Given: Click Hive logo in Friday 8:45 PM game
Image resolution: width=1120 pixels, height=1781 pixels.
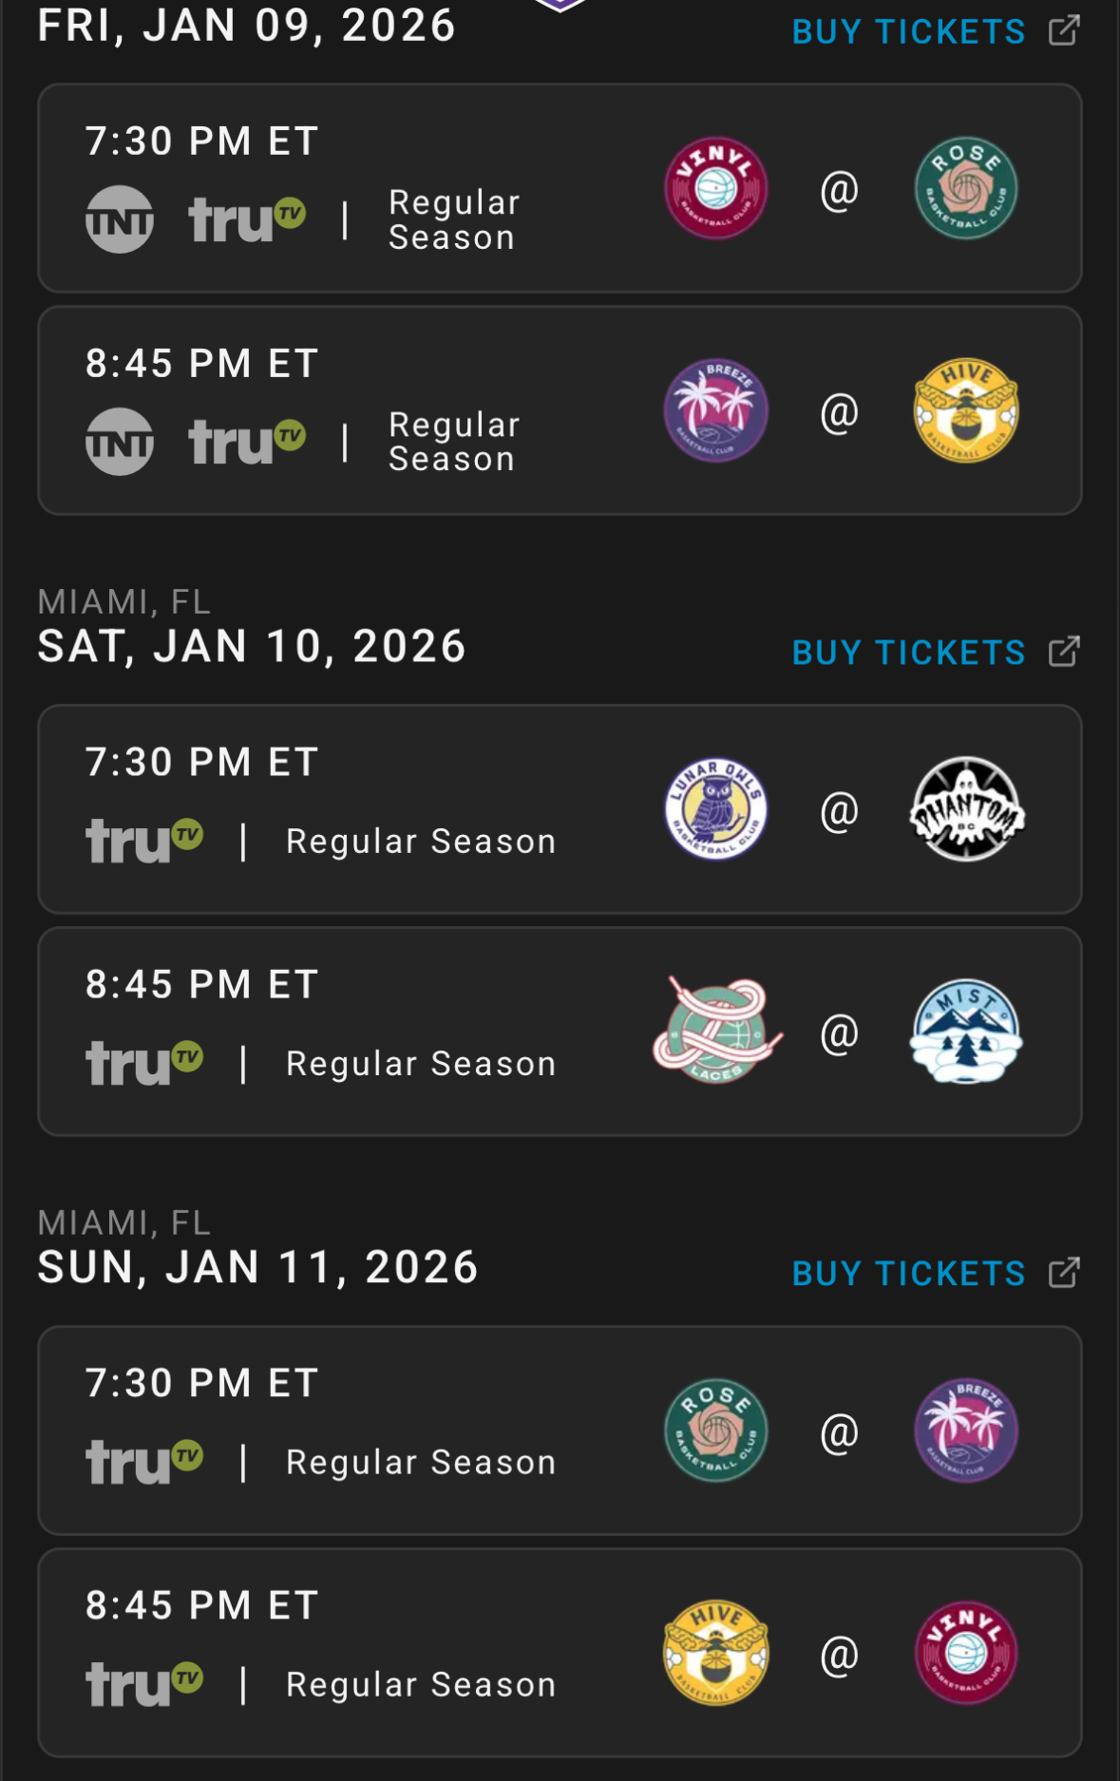Looking at the screenshot, I should (x=965, y=410).
